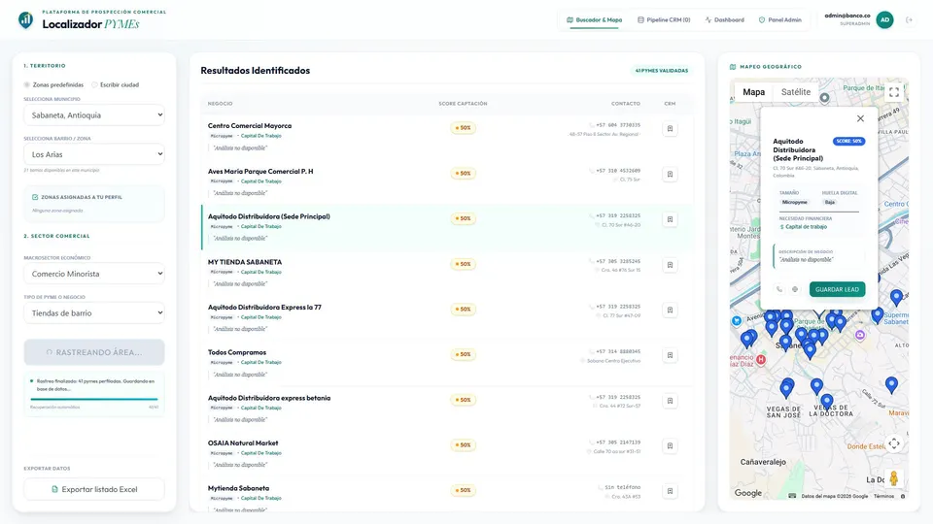
Task: Click keyboard shortcuts icon on map
Action: point(792,496)
